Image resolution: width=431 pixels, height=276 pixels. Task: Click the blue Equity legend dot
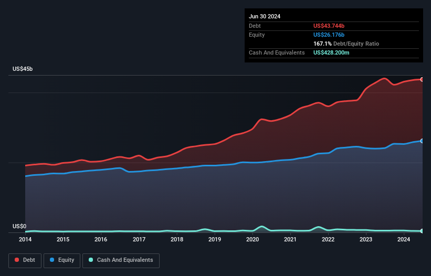[x=52, y=260]
